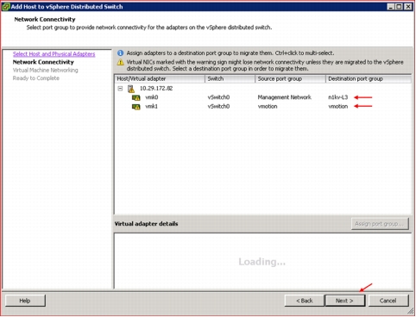416x317 pixels.
Task: Click vSwitch0 cell in the vmk0 row
Action: click(218, 97)
